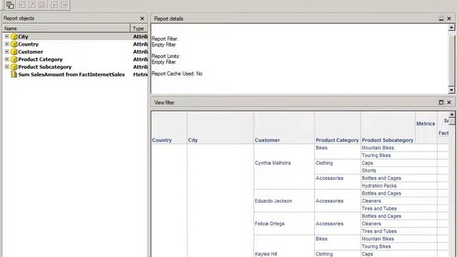
Task: Close the Report objects panel
Action: tap(142, 19)
